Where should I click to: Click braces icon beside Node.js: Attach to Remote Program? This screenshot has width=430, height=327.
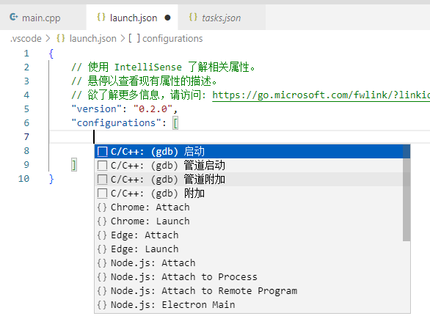(102, 291)
